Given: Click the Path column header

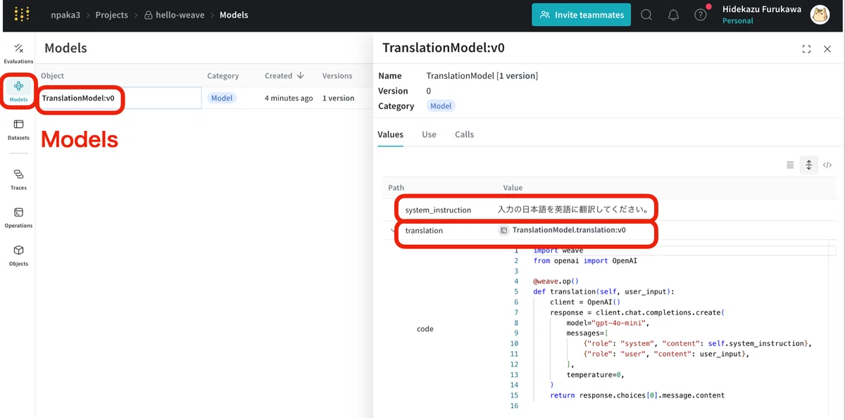Looking at the screenshot, I should point(396,188).
